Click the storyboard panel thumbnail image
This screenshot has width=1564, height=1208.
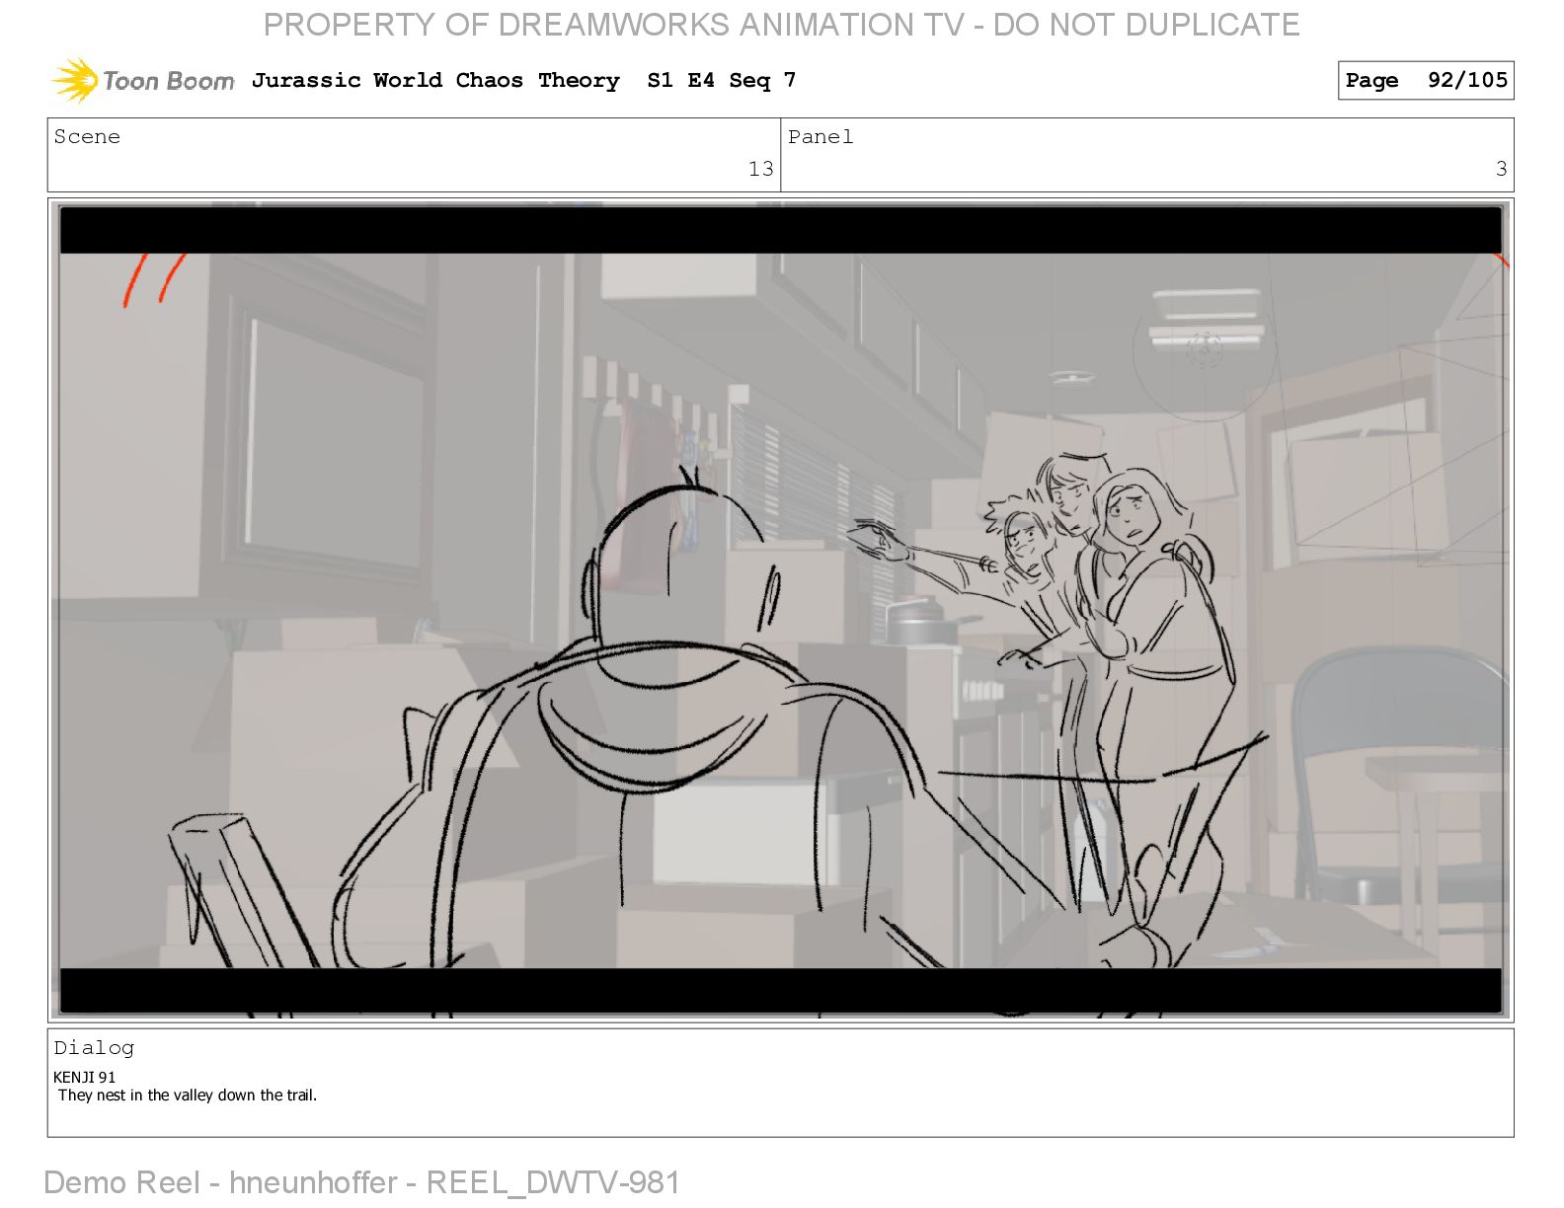(780, 610)
